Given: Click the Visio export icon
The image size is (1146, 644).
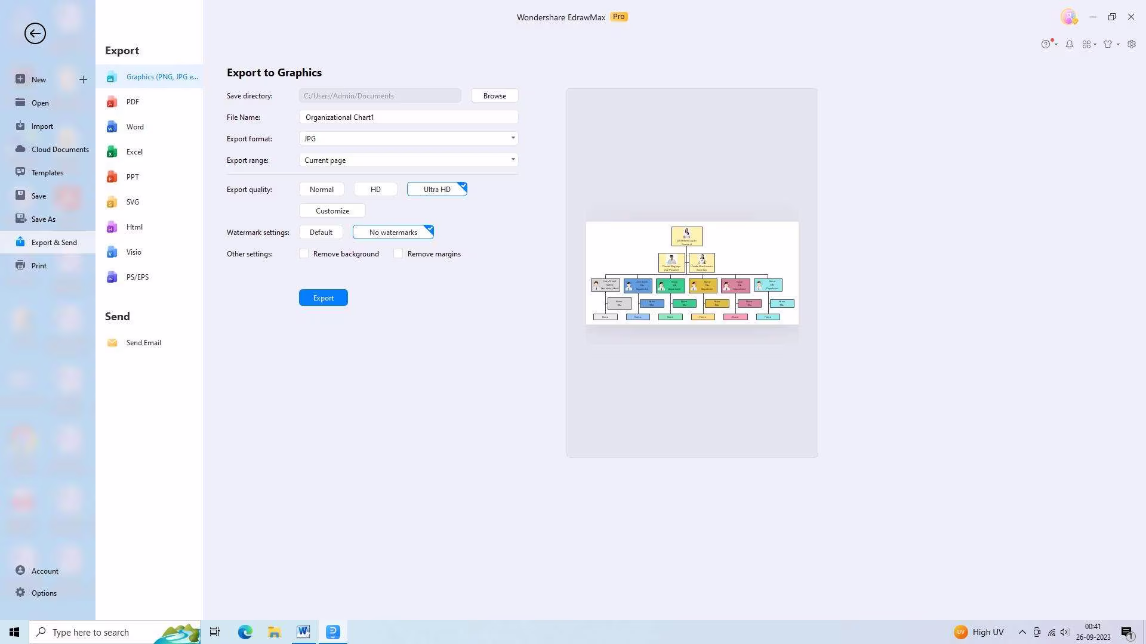Looking at the screenshot, I should [112, 252].
